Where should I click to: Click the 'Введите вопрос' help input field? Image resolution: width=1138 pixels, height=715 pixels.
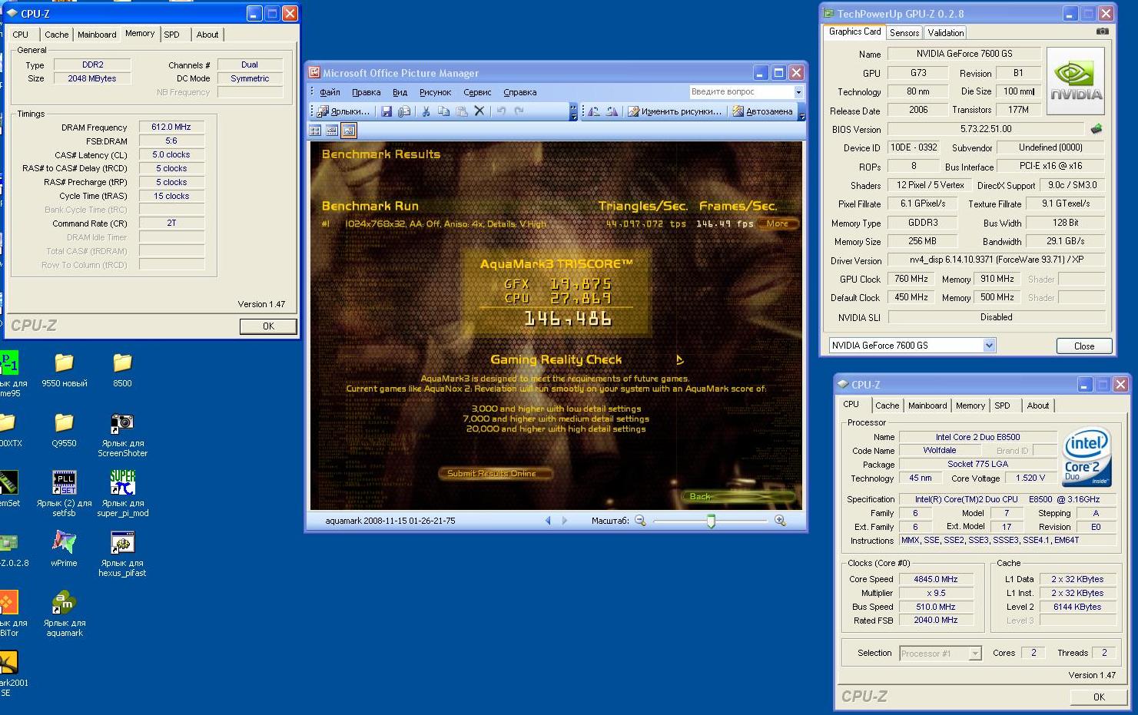[741, 92]
